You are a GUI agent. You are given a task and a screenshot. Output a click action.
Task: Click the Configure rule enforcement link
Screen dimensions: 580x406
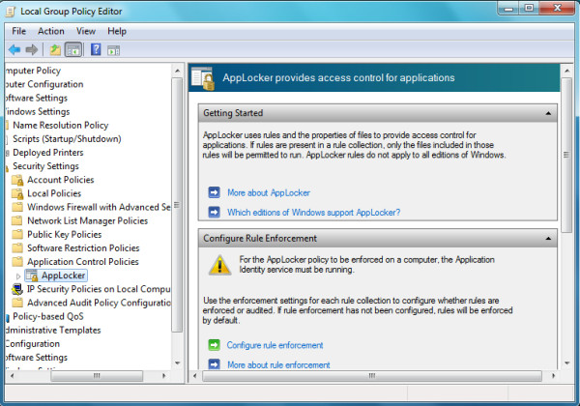[x=275, y=345]
